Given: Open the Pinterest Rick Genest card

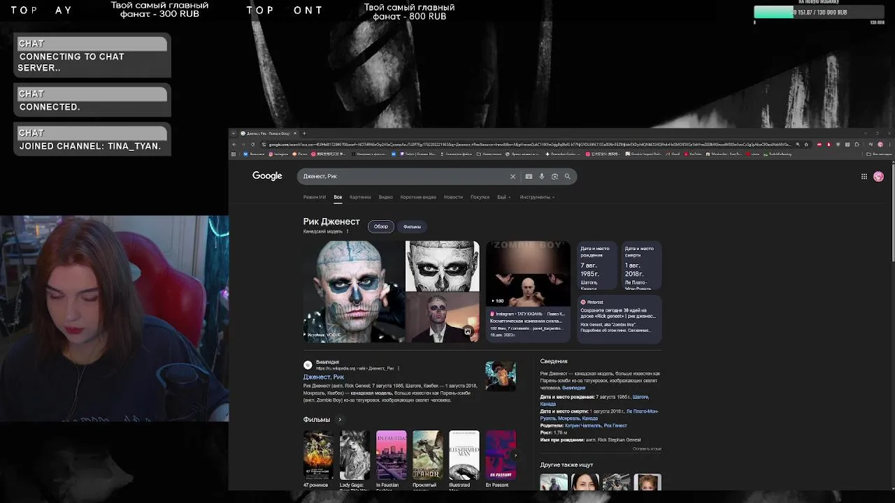Looking at the screenshot, I should 620,319.
